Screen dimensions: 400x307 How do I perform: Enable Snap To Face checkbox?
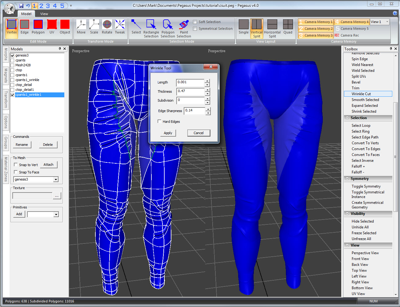(16, 172)
